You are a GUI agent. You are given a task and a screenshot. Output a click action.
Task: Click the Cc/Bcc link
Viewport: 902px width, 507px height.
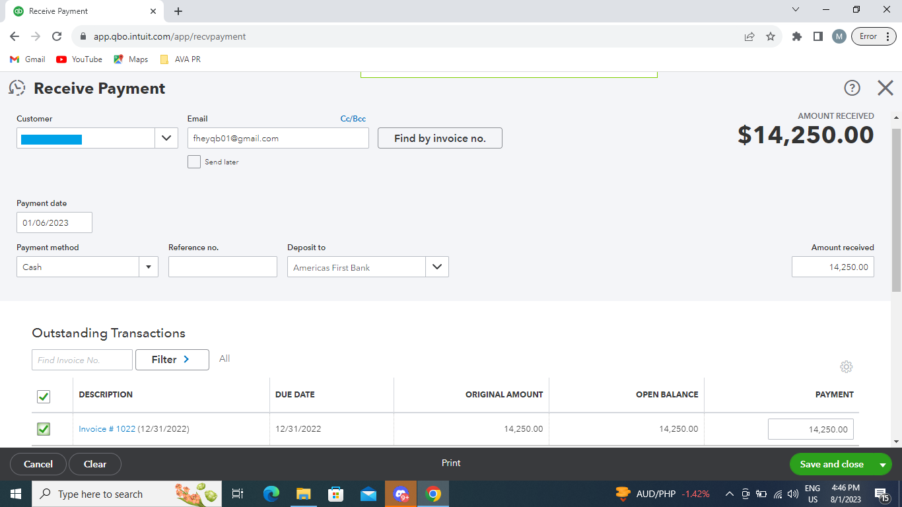pos(353,119)
